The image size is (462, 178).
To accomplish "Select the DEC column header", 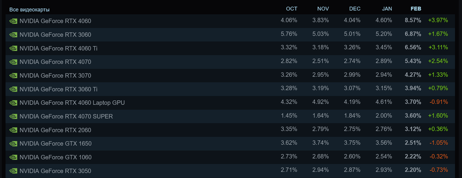I will pyautogui.click(x=355, y=9).
